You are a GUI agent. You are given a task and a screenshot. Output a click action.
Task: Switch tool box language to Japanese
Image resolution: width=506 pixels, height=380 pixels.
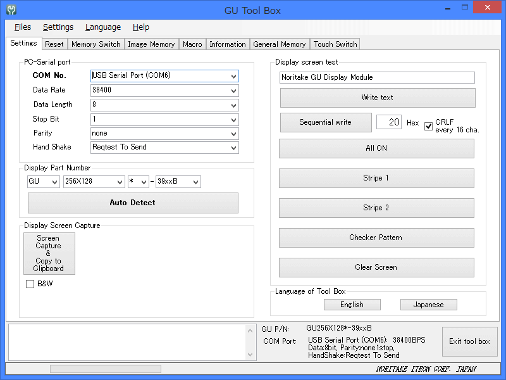coord(428,305)
